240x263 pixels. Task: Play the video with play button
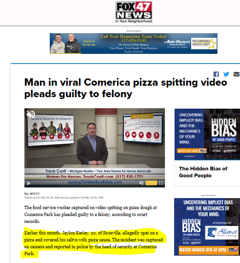[29, 183]
